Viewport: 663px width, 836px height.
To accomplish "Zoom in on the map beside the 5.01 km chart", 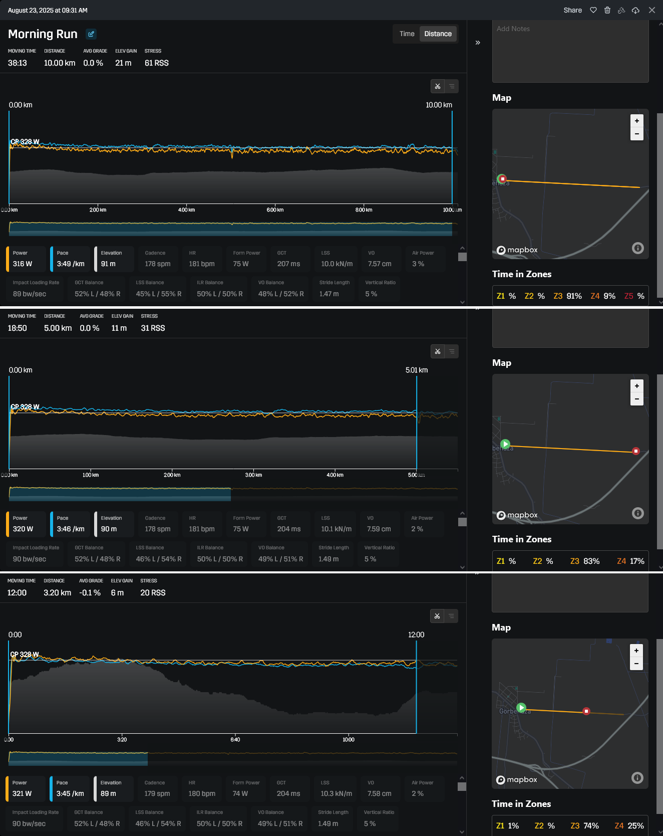I will 637,386.
